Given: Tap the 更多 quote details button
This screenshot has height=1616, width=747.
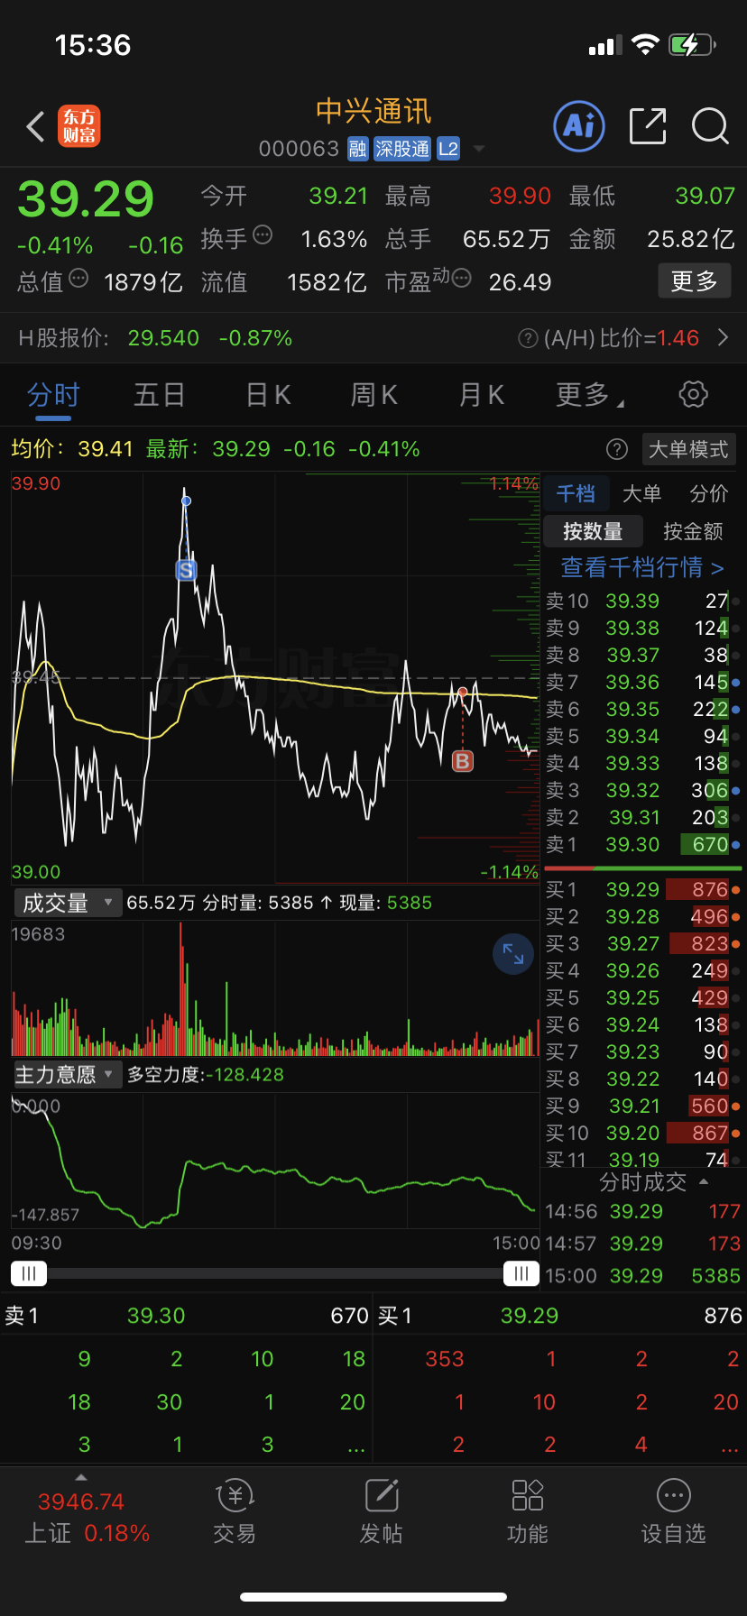Looking at the screenshot, I should click(x=694, y=281).
